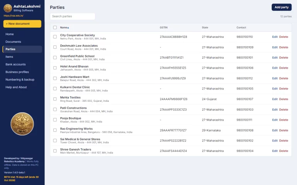Click contact number 9800100104
The width and height of the screenshot is (297, 185).
[245, 151]
